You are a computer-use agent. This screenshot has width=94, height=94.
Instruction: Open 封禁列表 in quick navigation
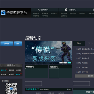[x=4, y=74]
